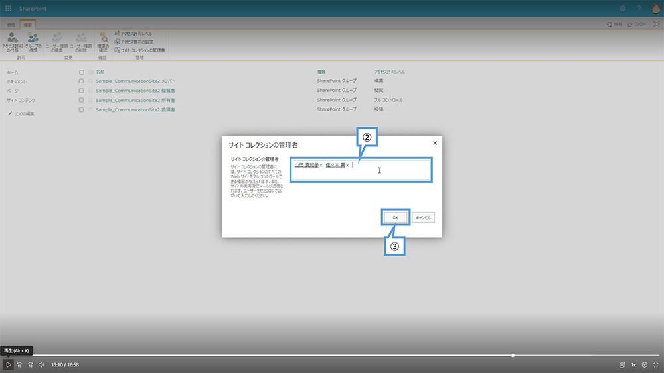Open サイト コレクションの管理者 in ribbon
This screenshot has width=664, height=373.
point(139,50)
